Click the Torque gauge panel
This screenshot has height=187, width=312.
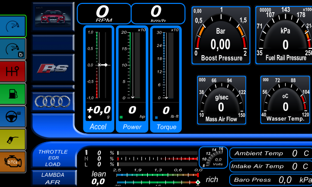[166, 79]
